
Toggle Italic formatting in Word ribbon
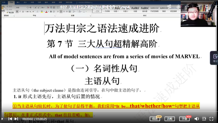point(20,11)
